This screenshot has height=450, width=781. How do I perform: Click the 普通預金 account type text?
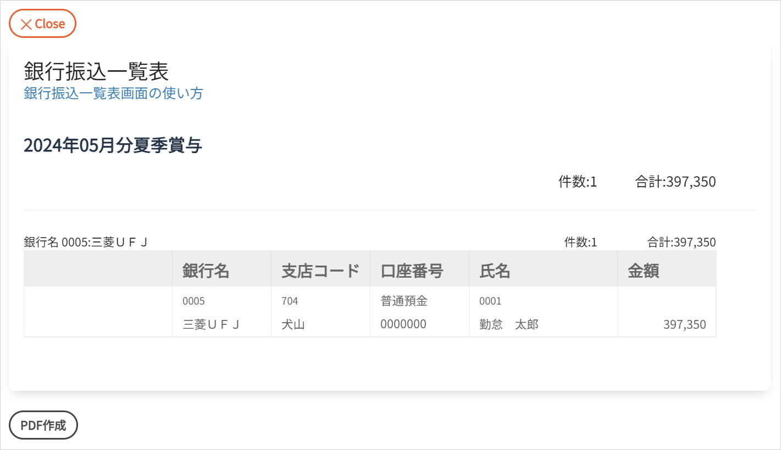click(x=404, y=301)
